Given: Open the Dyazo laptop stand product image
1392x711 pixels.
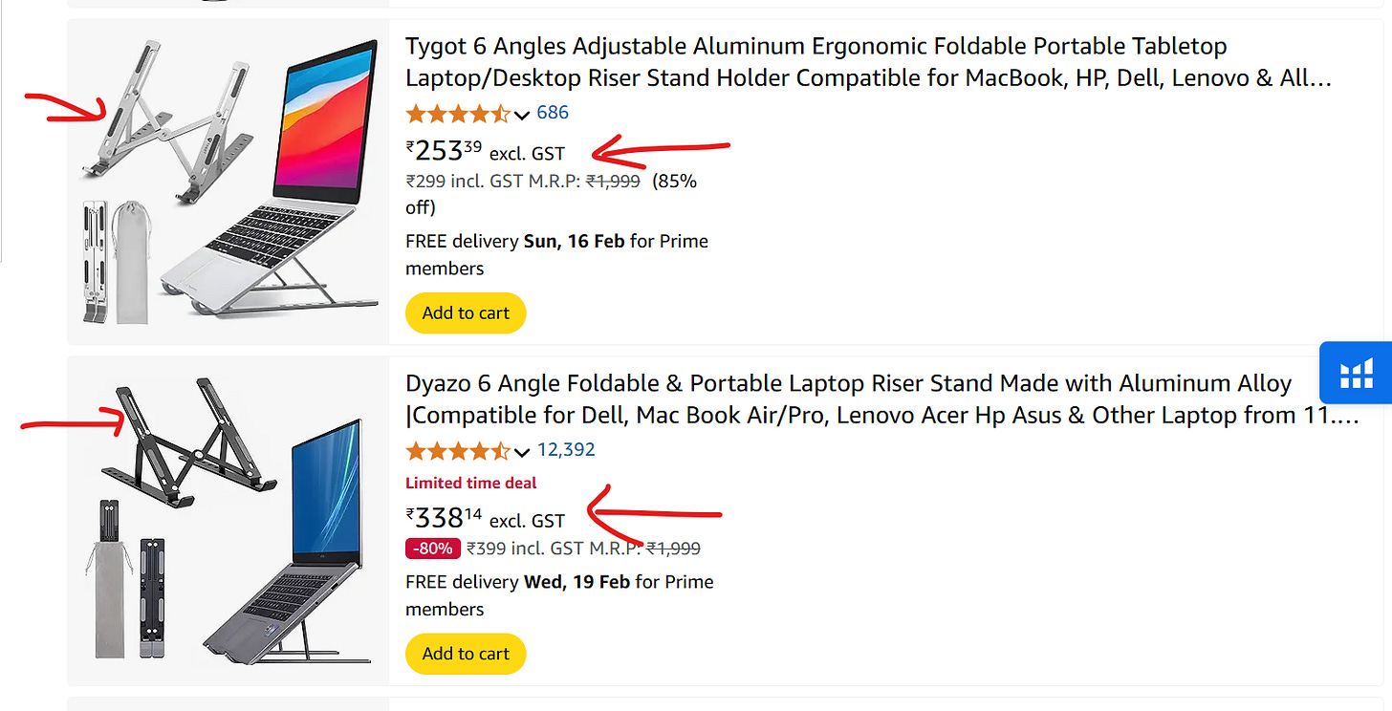Looking at the screenshot, I should (x=229, y=520).
